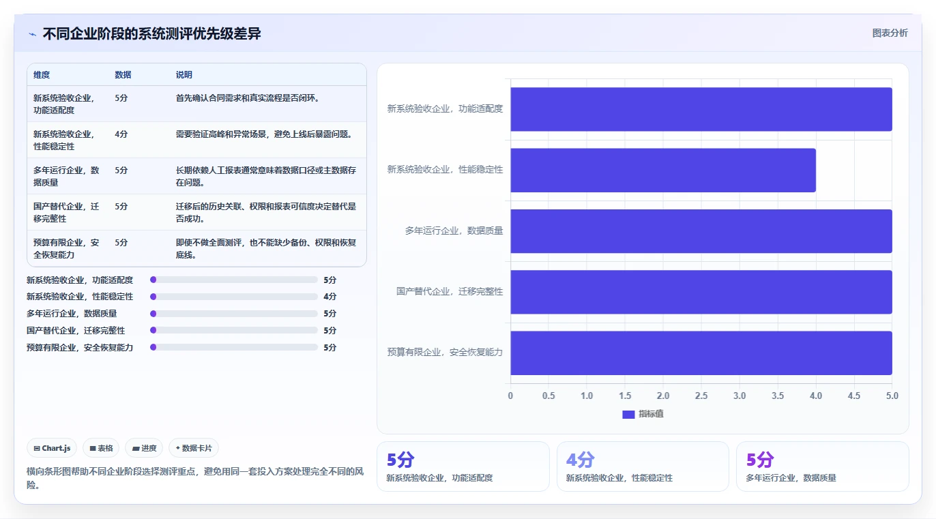This screenshot has width=936, height=519.
Task: Click table row name 多年运行企业，数据质量
Action: click(x=67, y=177)
